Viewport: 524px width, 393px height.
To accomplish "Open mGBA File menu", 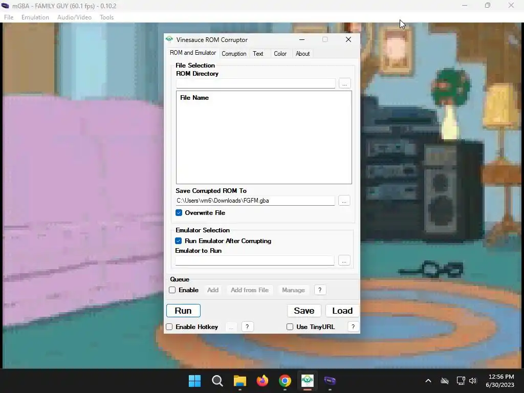I will pyautogui.click(x=9, y=17).
